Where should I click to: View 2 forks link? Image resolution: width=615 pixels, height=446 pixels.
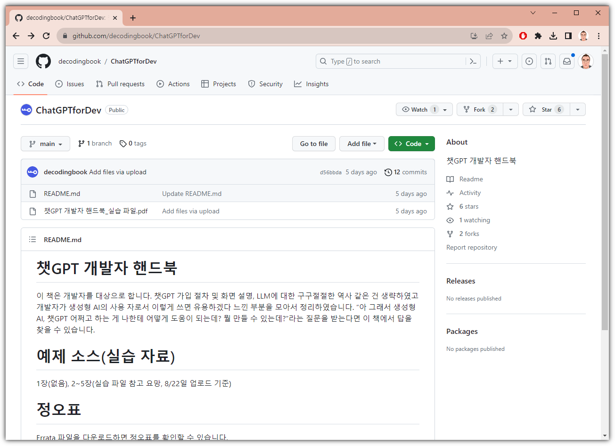pos(463,234)
